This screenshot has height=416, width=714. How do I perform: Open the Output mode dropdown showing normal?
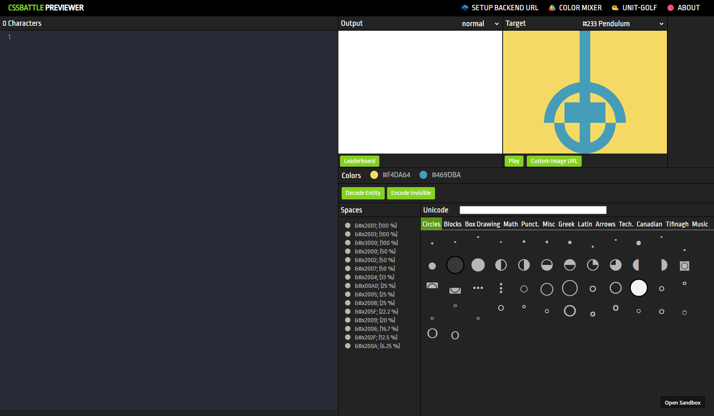[x=479, y=23]
